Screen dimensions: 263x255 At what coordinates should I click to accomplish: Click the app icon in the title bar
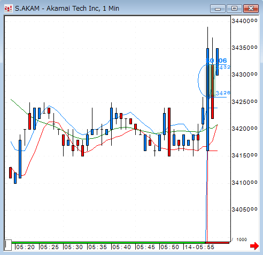(8, 9)
